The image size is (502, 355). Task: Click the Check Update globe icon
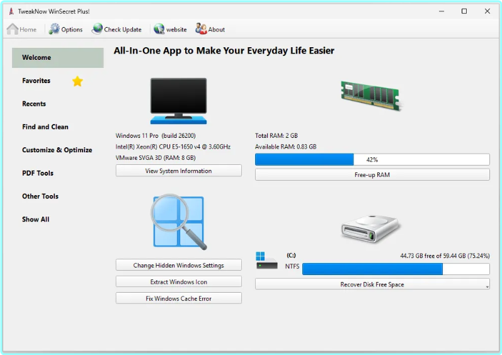point(97,29)
